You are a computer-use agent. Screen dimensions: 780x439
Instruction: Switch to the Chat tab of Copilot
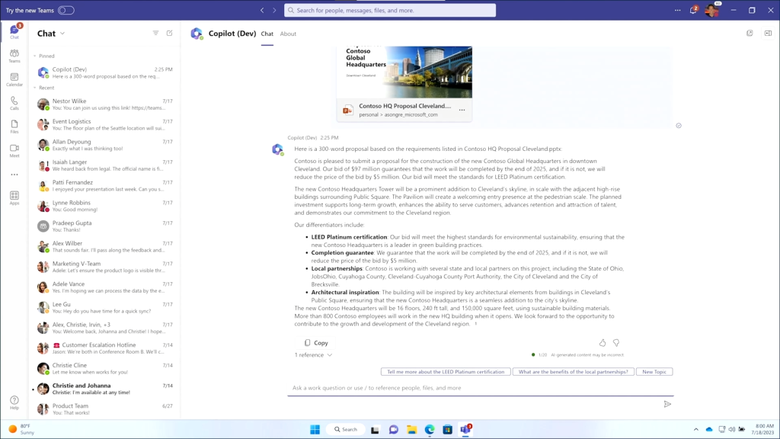(267, 34)
